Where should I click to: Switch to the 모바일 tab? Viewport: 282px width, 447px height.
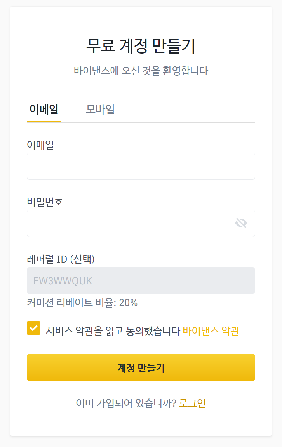click(100, 109)
